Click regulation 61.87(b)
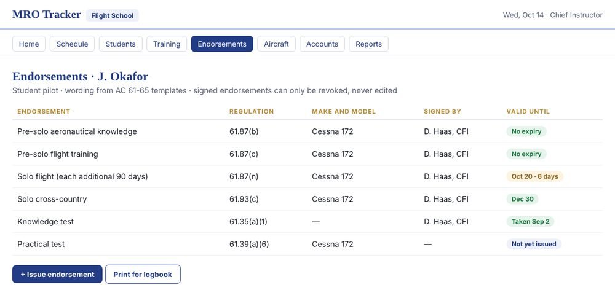The width and height of the screenshot is (615, 298). (x=244, y=131)
